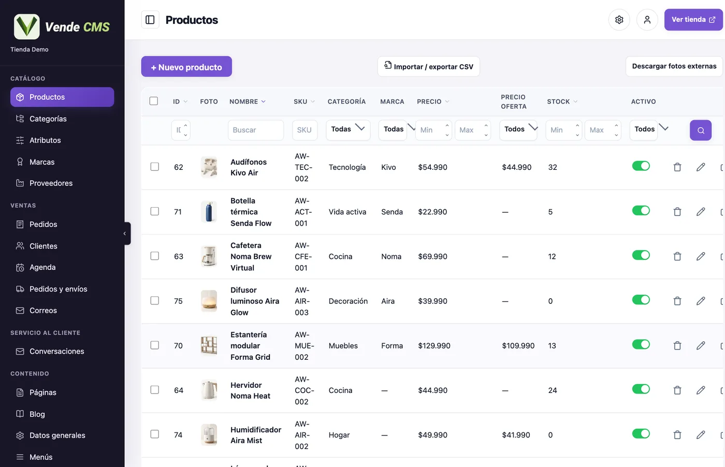
Task: Open Proveedores sidebar entry
Action: (62, 183)
